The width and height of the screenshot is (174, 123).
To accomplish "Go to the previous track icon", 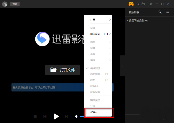I will click(x=45, y=116).
